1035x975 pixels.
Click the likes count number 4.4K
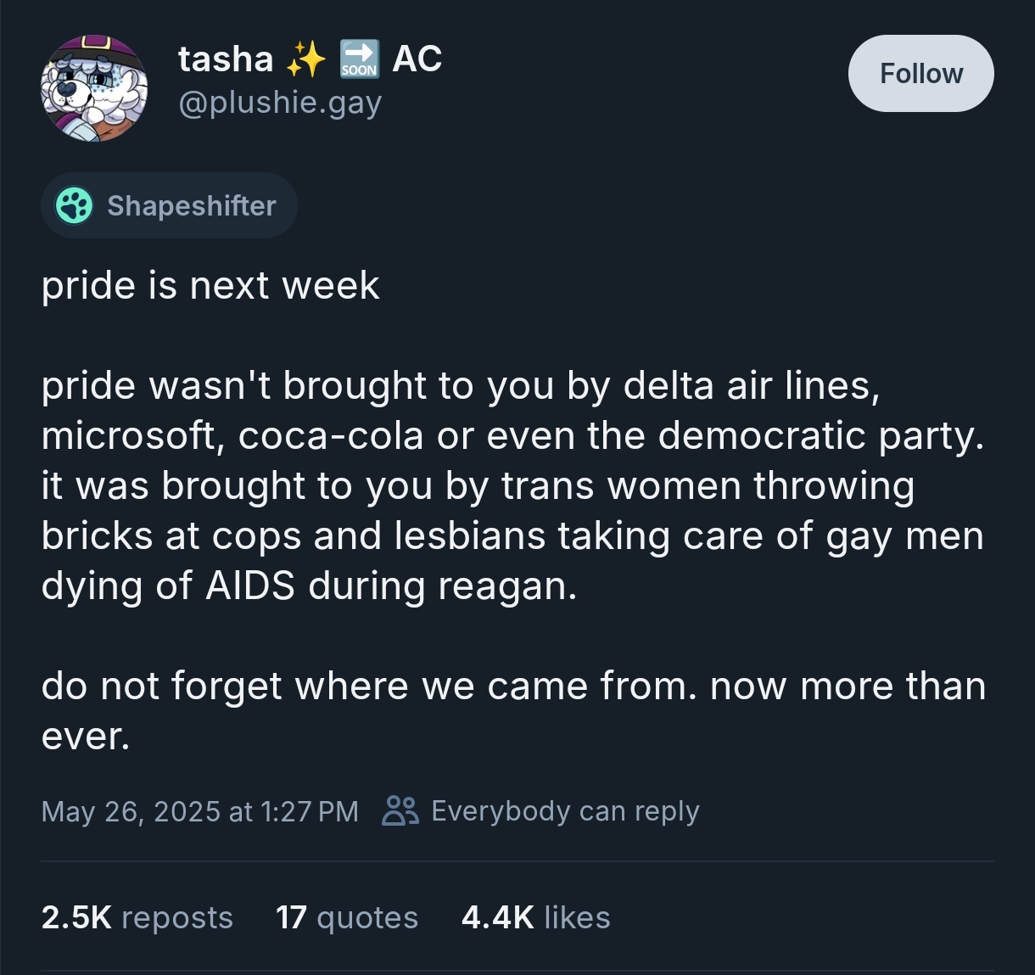(498, 917)
